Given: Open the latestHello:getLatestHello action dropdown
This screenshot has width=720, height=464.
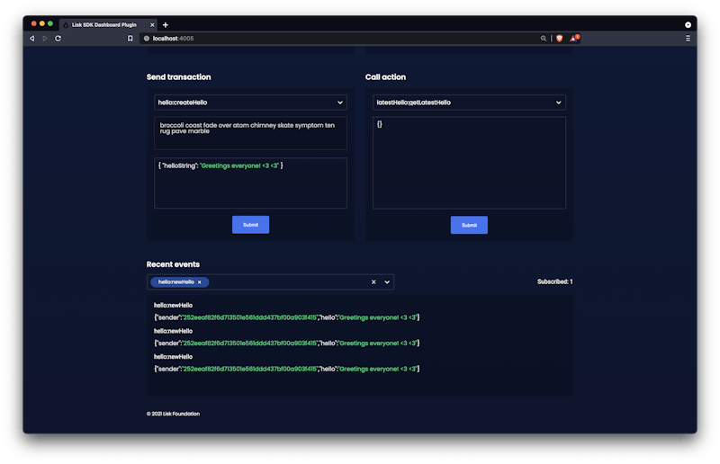Looking at the screenshot, I should point(558,103).
